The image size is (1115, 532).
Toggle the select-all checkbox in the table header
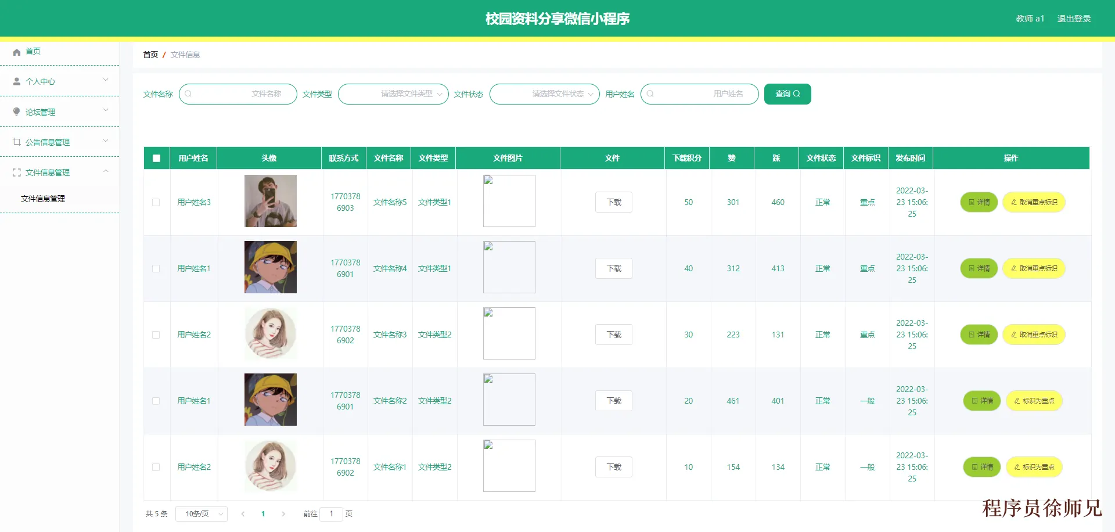(156, 158)
